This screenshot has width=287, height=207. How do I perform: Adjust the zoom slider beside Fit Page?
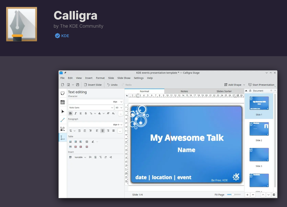[x=233, y=195]
